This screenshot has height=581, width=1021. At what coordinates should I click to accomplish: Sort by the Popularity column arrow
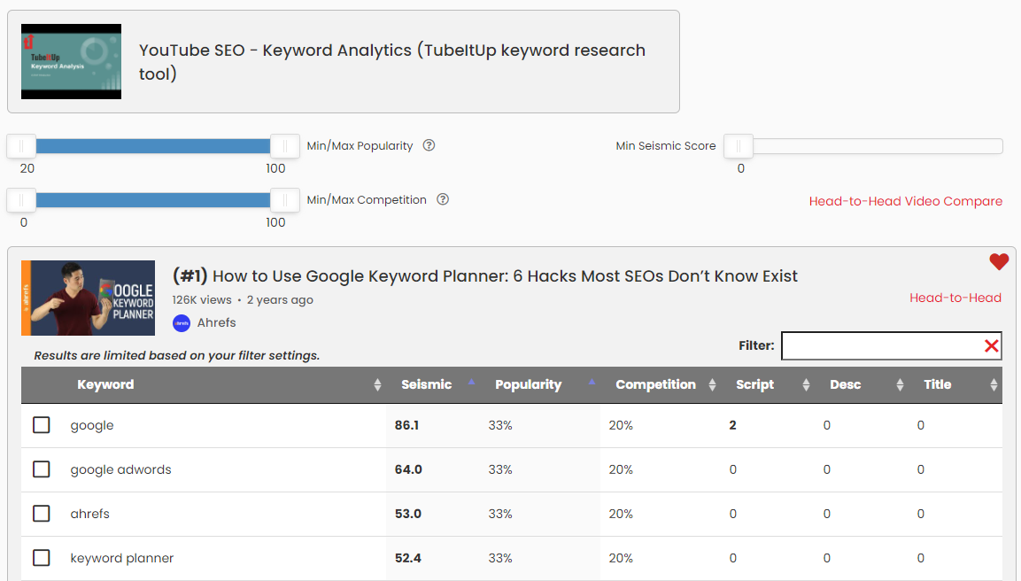pos(592,382)
